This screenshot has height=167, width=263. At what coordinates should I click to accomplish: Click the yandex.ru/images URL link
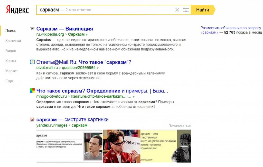tap(52, 125)
